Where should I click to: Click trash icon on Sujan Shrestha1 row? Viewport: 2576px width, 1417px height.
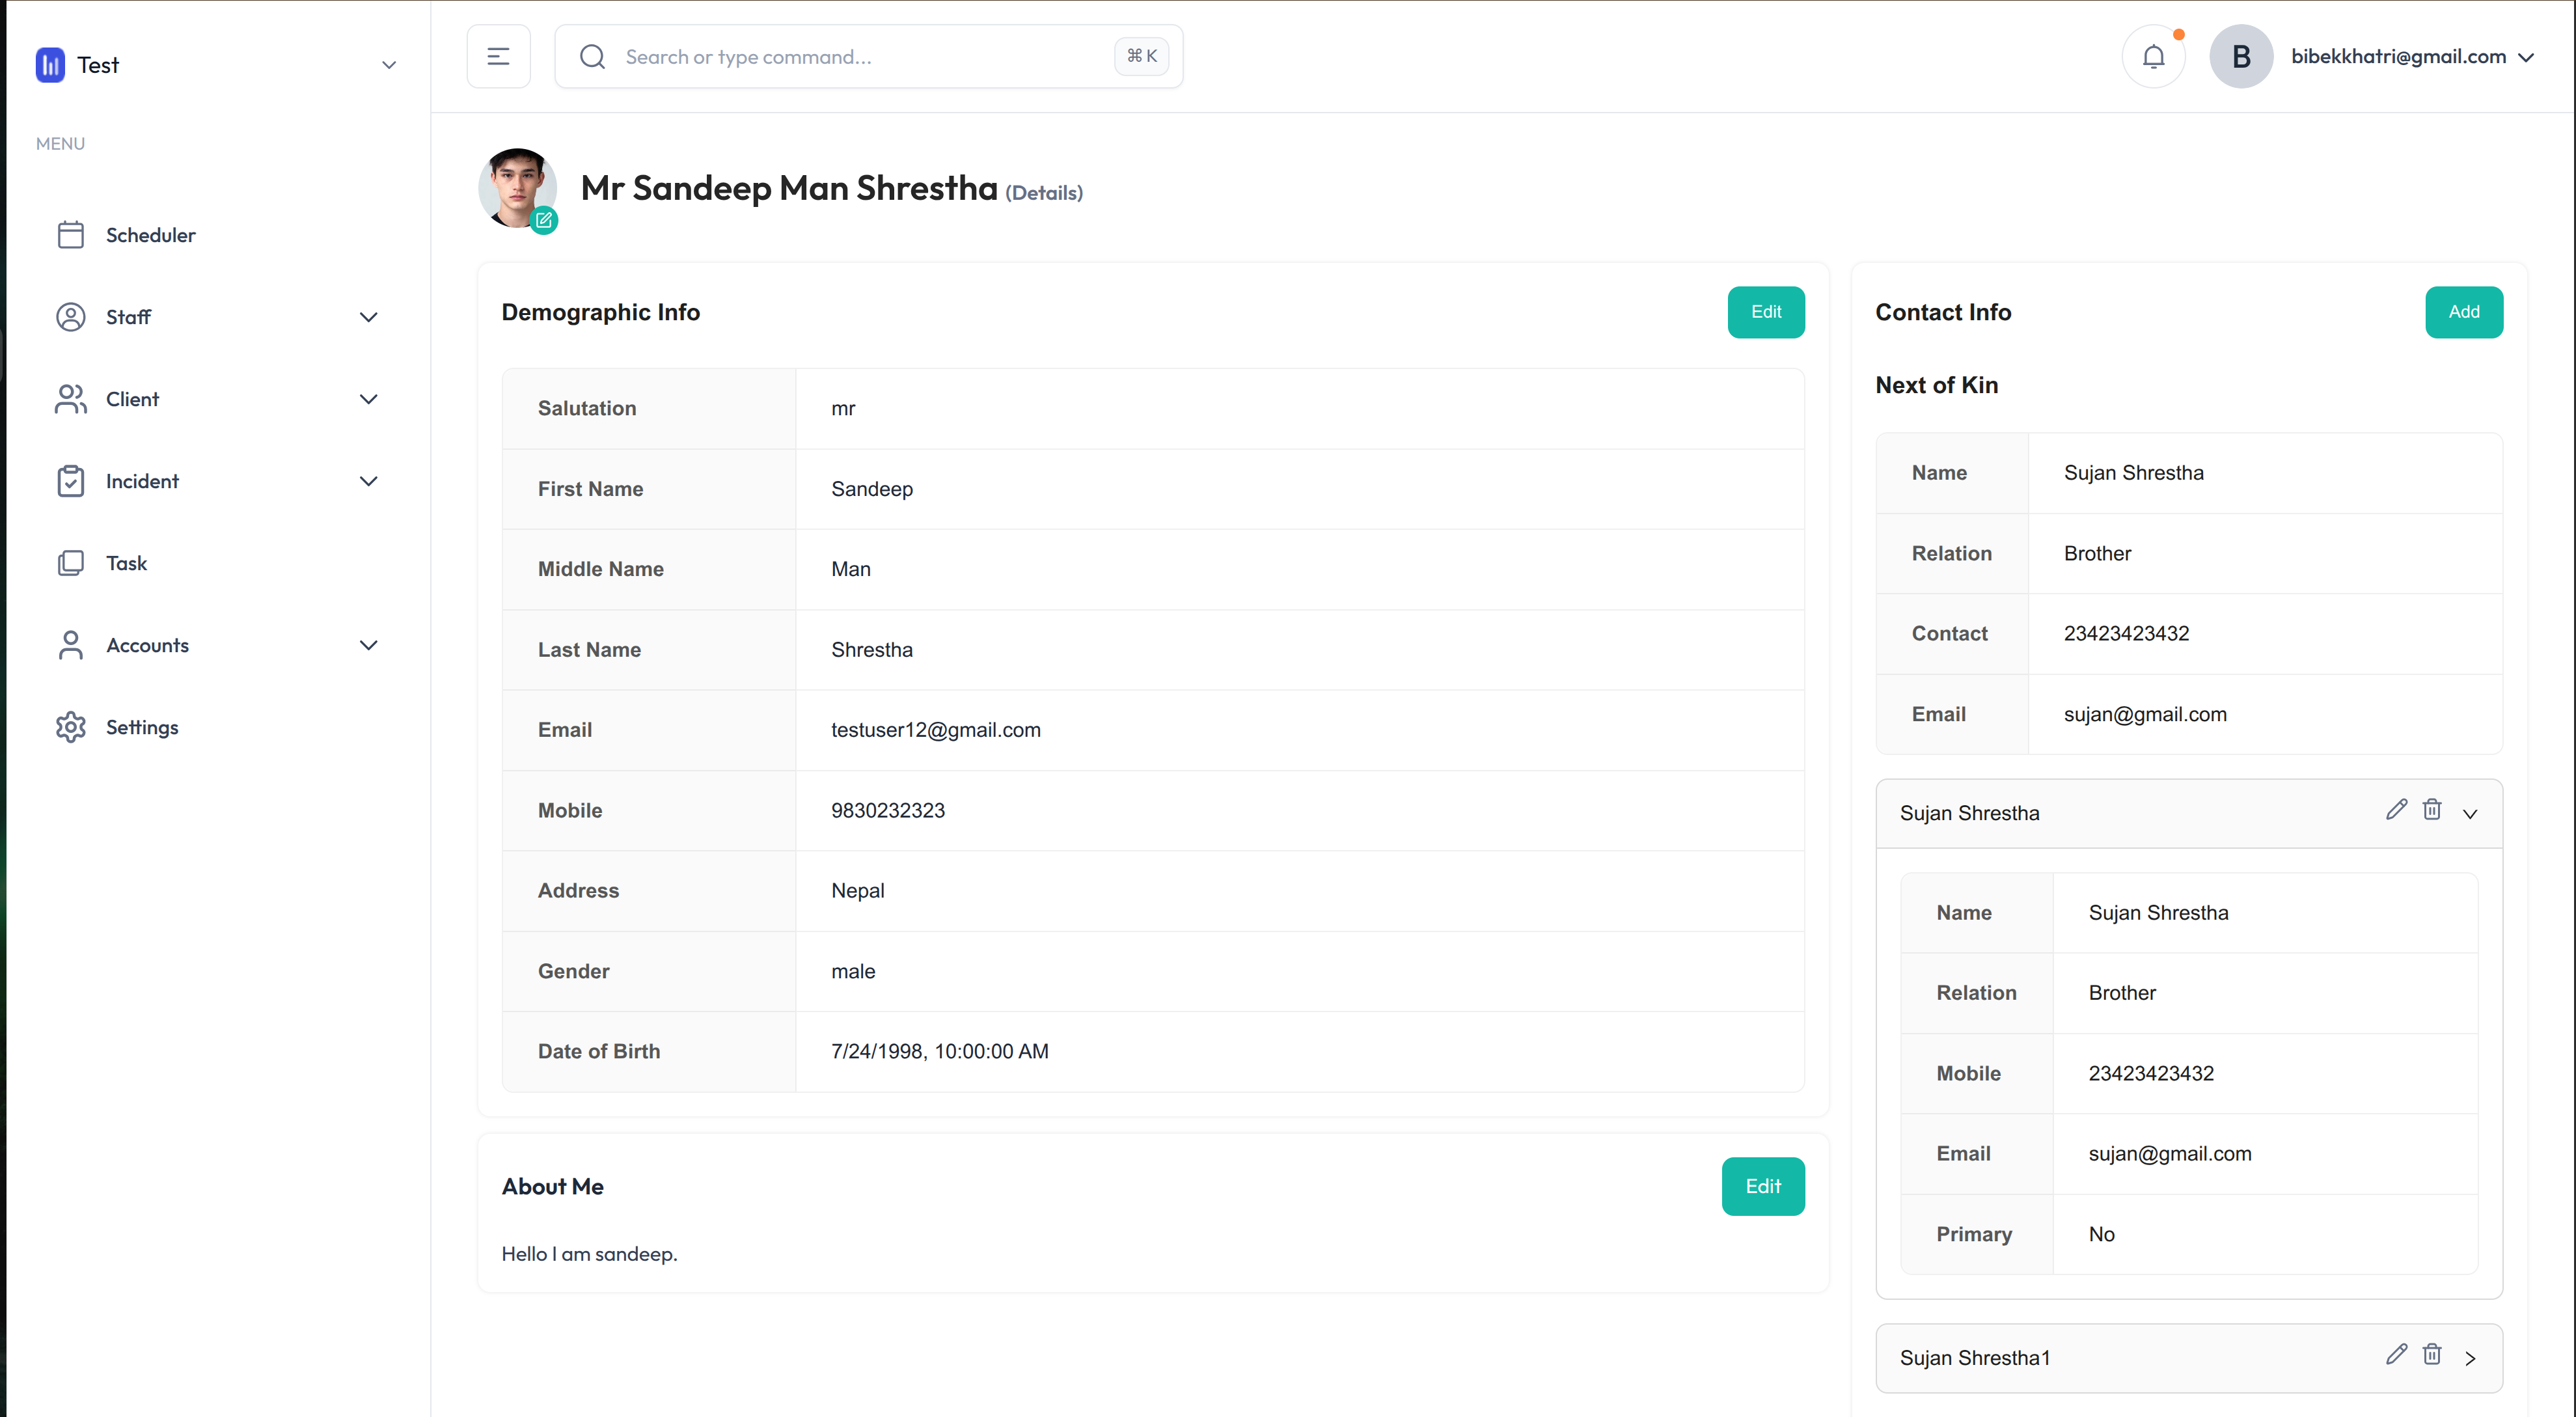pyautogui.click(x=2432, y=1355)
